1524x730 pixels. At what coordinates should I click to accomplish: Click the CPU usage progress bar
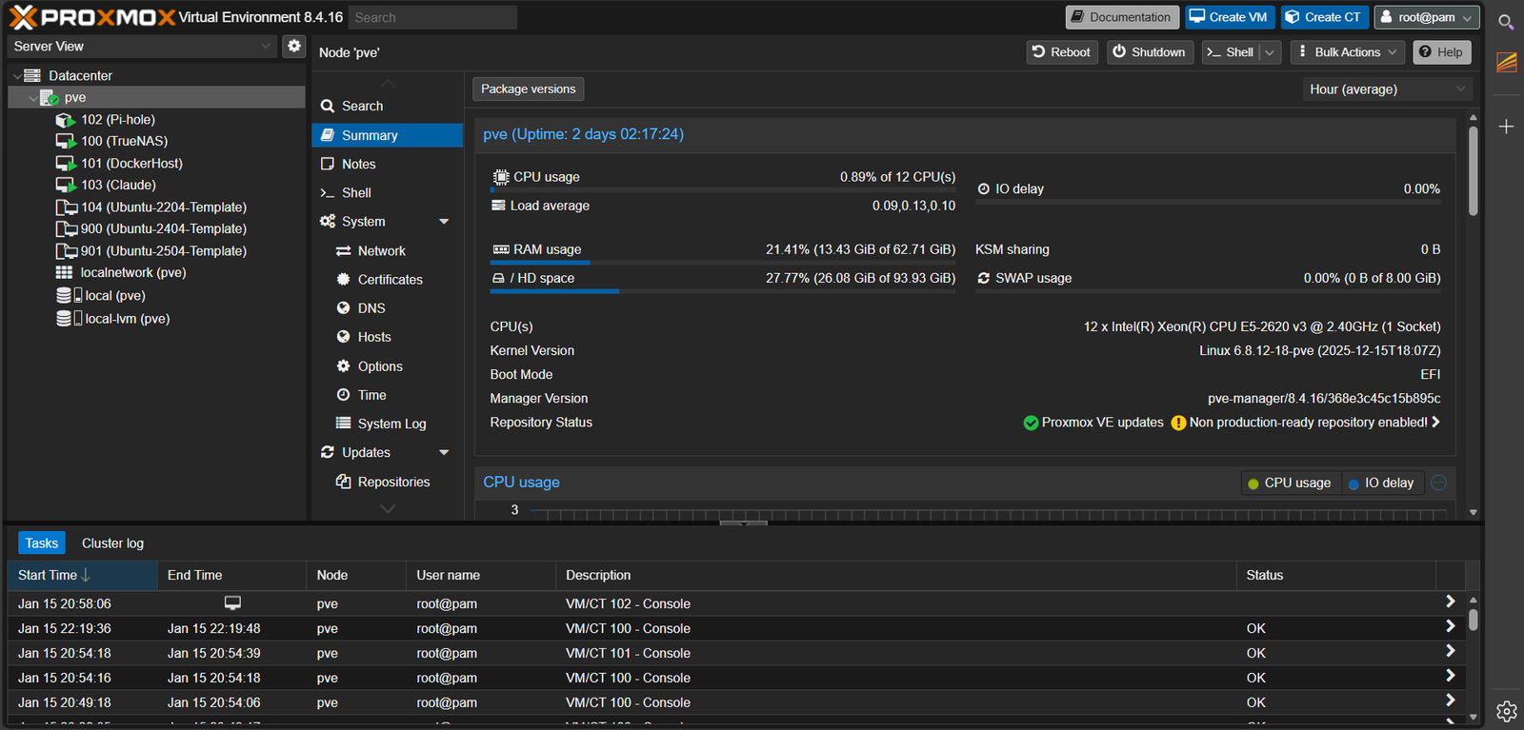723,190
